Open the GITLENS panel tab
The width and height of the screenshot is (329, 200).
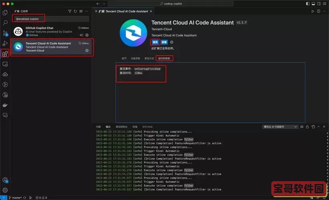147,127
